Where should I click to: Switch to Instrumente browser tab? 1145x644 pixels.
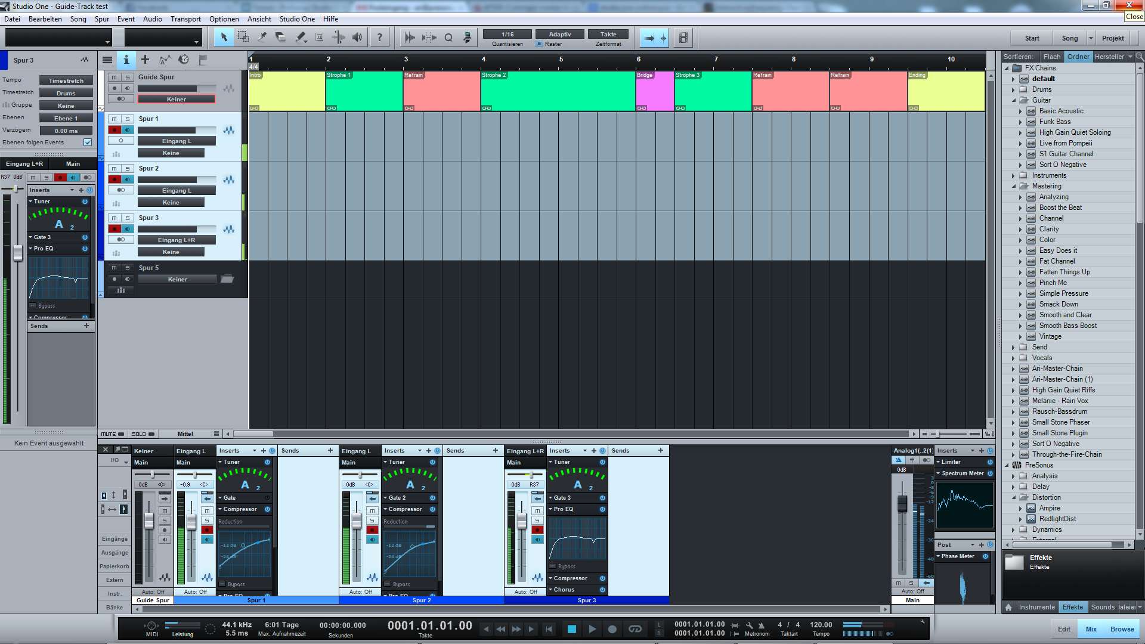pyautogui.click(x=1036, y=607)
